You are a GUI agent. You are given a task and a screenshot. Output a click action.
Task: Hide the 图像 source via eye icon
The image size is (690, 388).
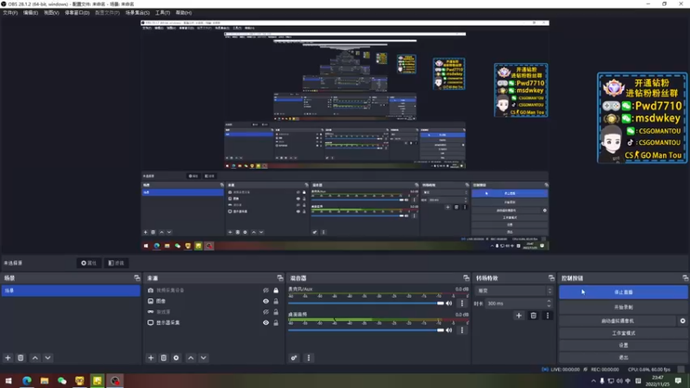click(266, 301)
